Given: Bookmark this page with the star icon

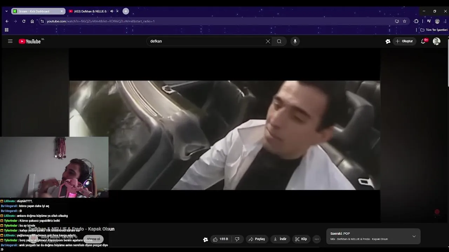Looking at the screenshot, I should (x=404, y=21).
